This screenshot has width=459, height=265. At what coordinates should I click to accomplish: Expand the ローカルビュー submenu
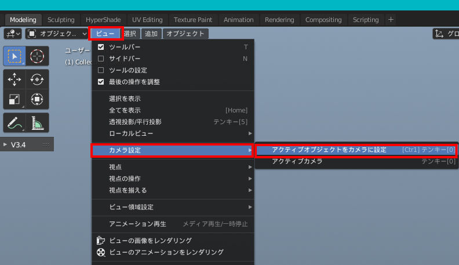pos(173,133)
